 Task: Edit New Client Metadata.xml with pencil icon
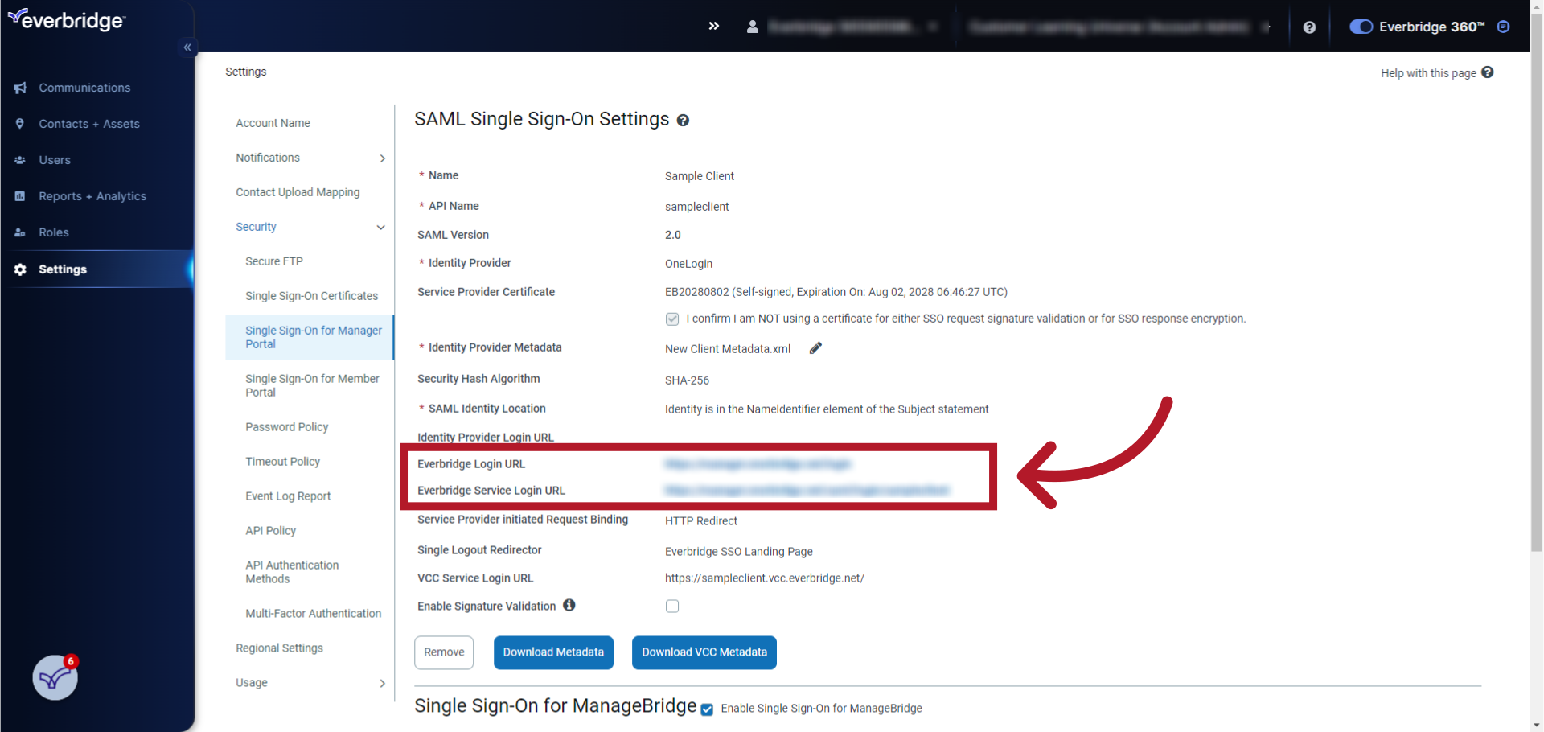[x=815, y=347]
